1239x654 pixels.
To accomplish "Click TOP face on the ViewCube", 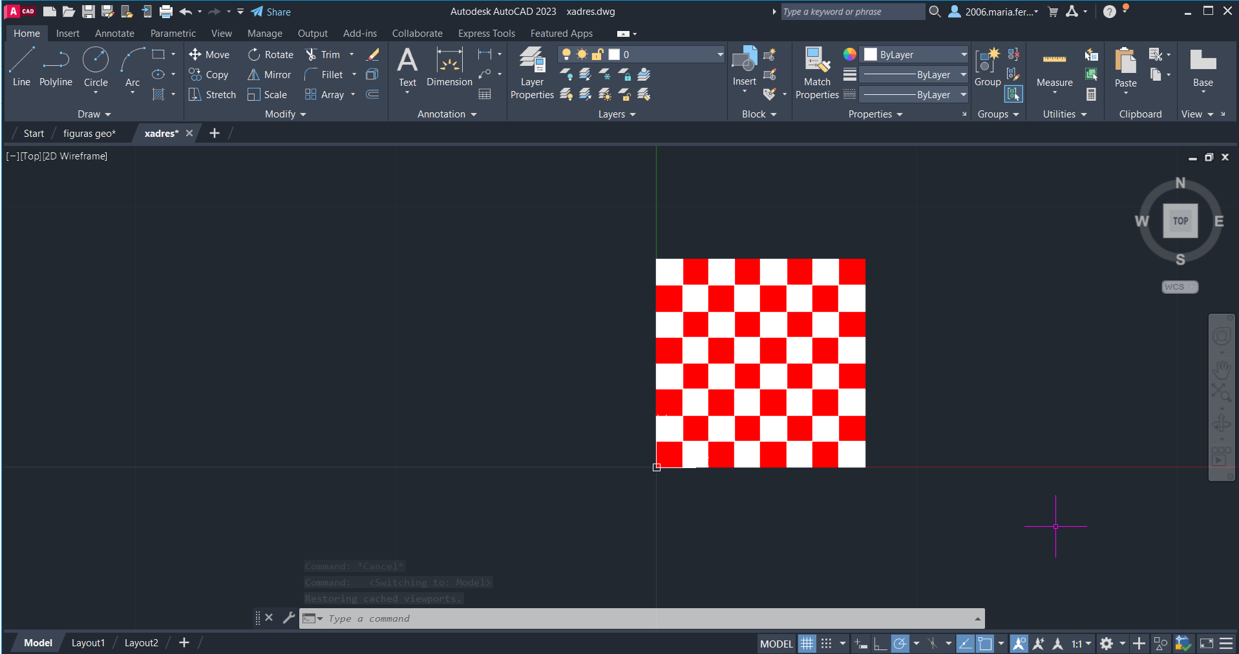I will [1180, 221].
